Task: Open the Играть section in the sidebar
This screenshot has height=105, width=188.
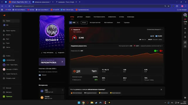Action: [x=7, y=35]
